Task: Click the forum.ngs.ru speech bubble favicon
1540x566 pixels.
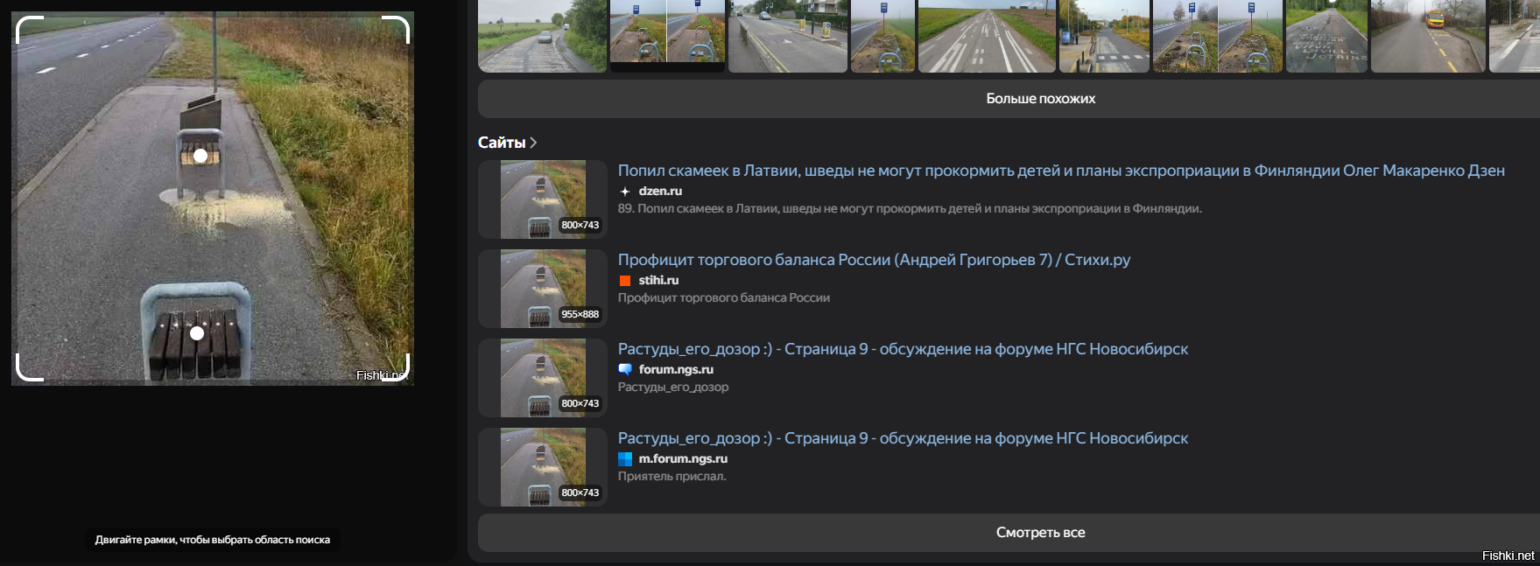Action: (x=625, y=370)
